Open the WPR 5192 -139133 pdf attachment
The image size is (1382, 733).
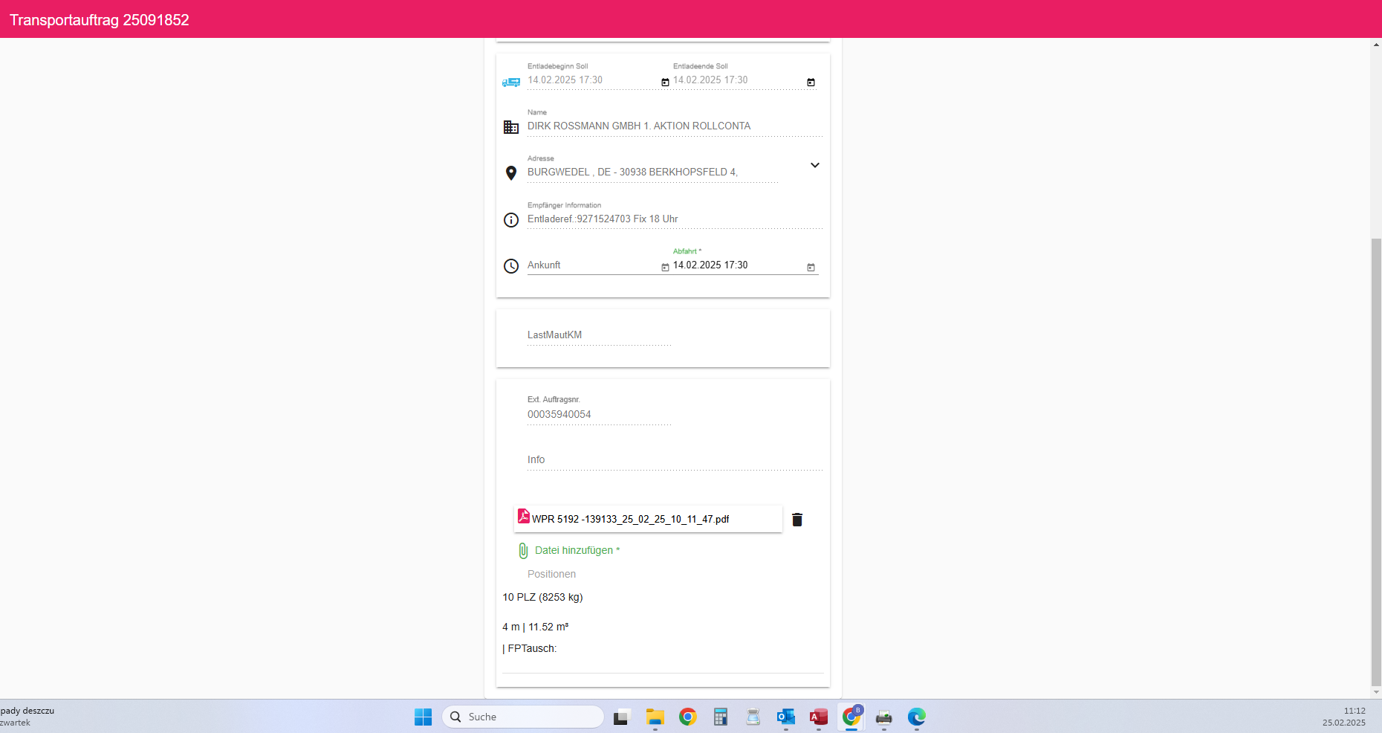pos(648,519)
